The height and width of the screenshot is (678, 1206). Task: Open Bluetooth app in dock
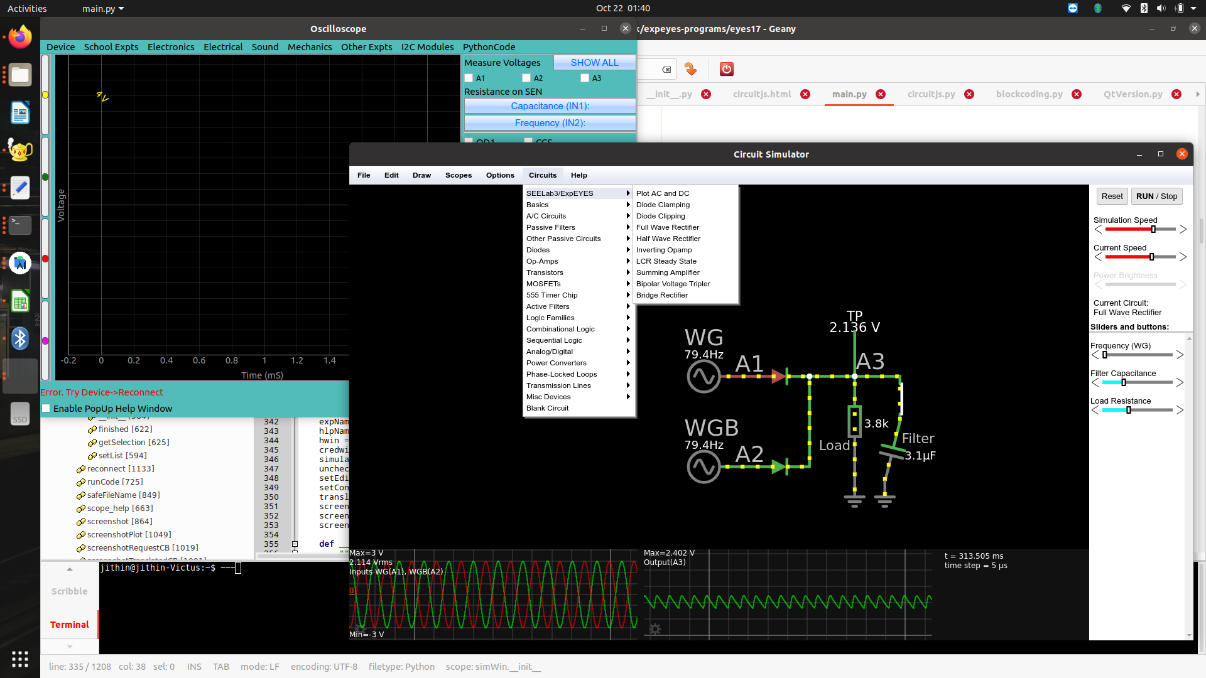point(20,339)
